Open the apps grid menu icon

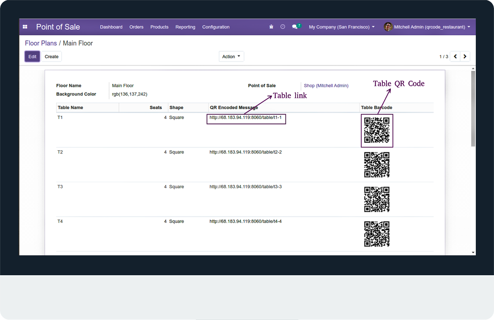click(25, 27)
